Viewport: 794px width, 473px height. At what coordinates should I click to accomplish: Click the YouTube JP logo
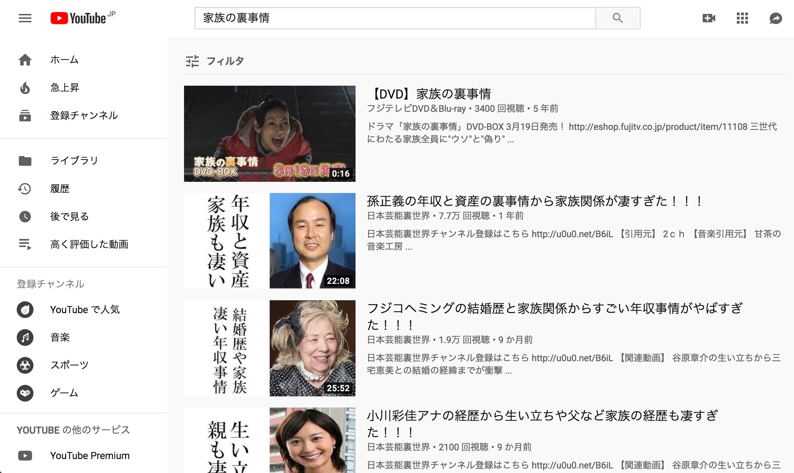[x=83, y=18]
